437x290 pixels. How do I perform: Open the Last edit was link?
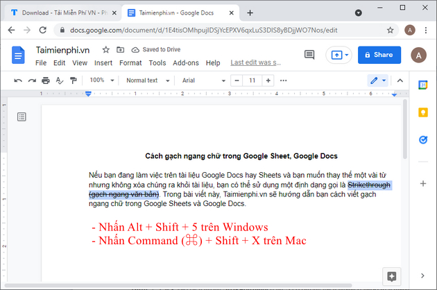255,62
